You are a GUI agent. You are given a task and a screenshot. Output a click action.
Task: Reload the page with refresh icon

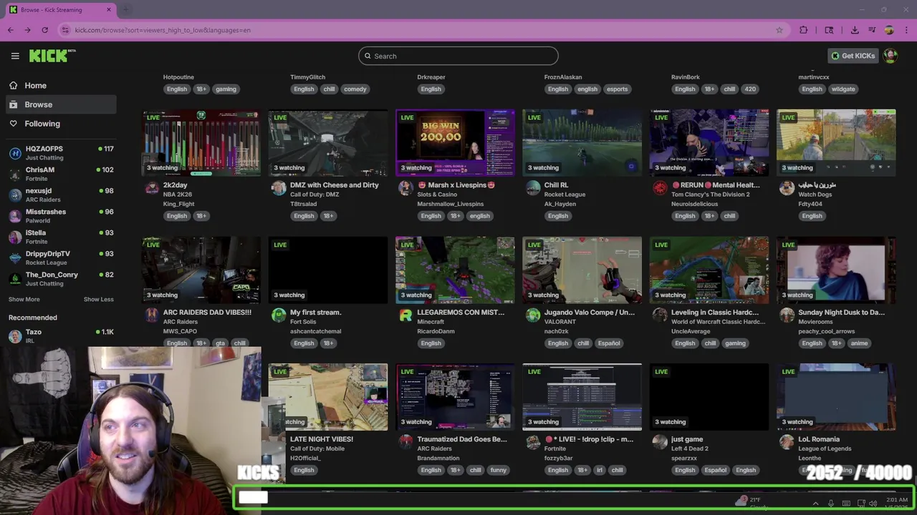click(x=44, y=30)
